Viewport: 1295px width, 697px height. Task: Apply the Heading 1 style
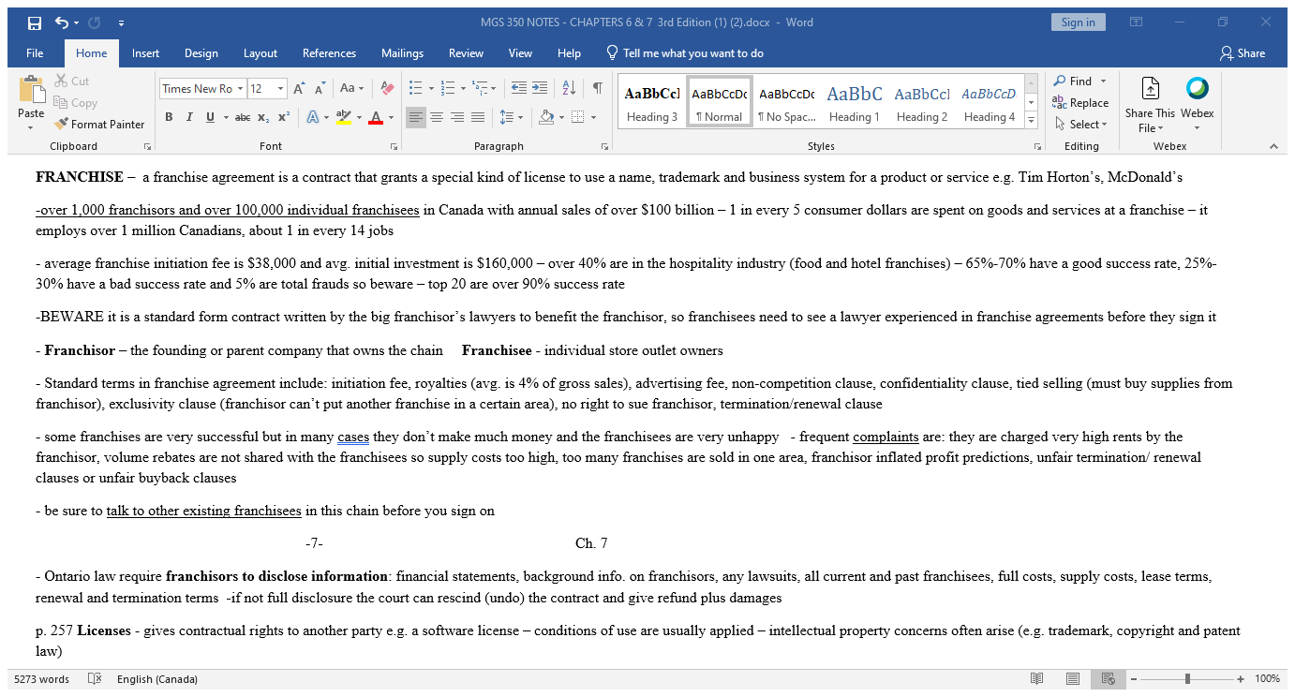point(854,102)
